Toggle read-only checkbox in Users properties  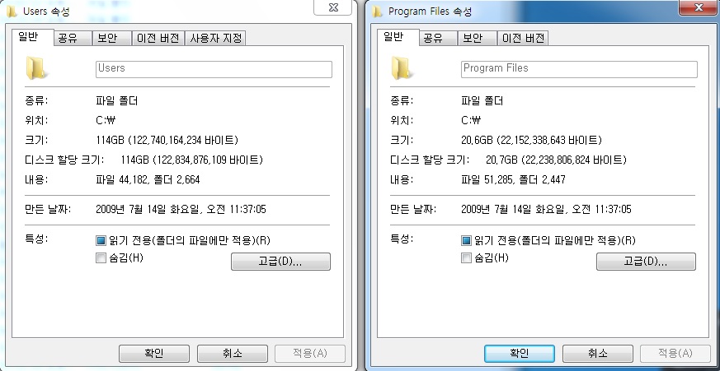101,240
